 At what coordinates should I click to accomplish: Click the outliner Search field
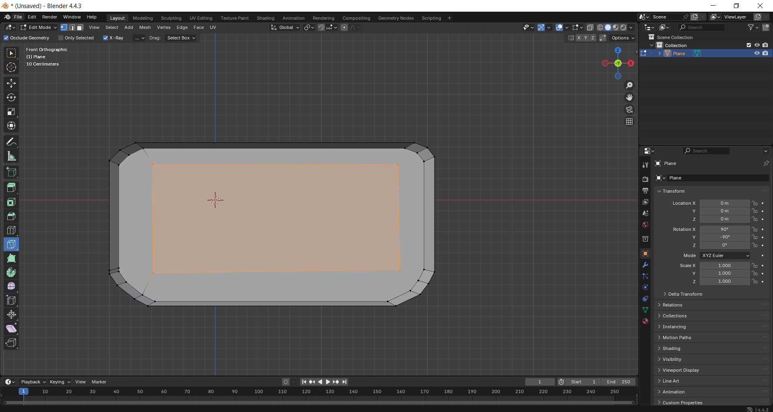coord(702,27)
